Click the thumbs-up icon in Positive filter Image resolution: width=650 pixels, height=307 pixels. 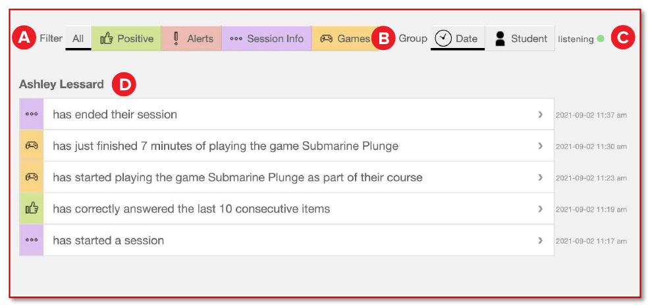click(107, 39)
